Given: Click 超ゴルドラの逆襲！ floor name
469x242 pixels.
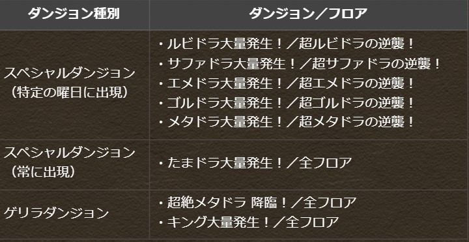Looking at the screenshot, I should tap(356, 102).
